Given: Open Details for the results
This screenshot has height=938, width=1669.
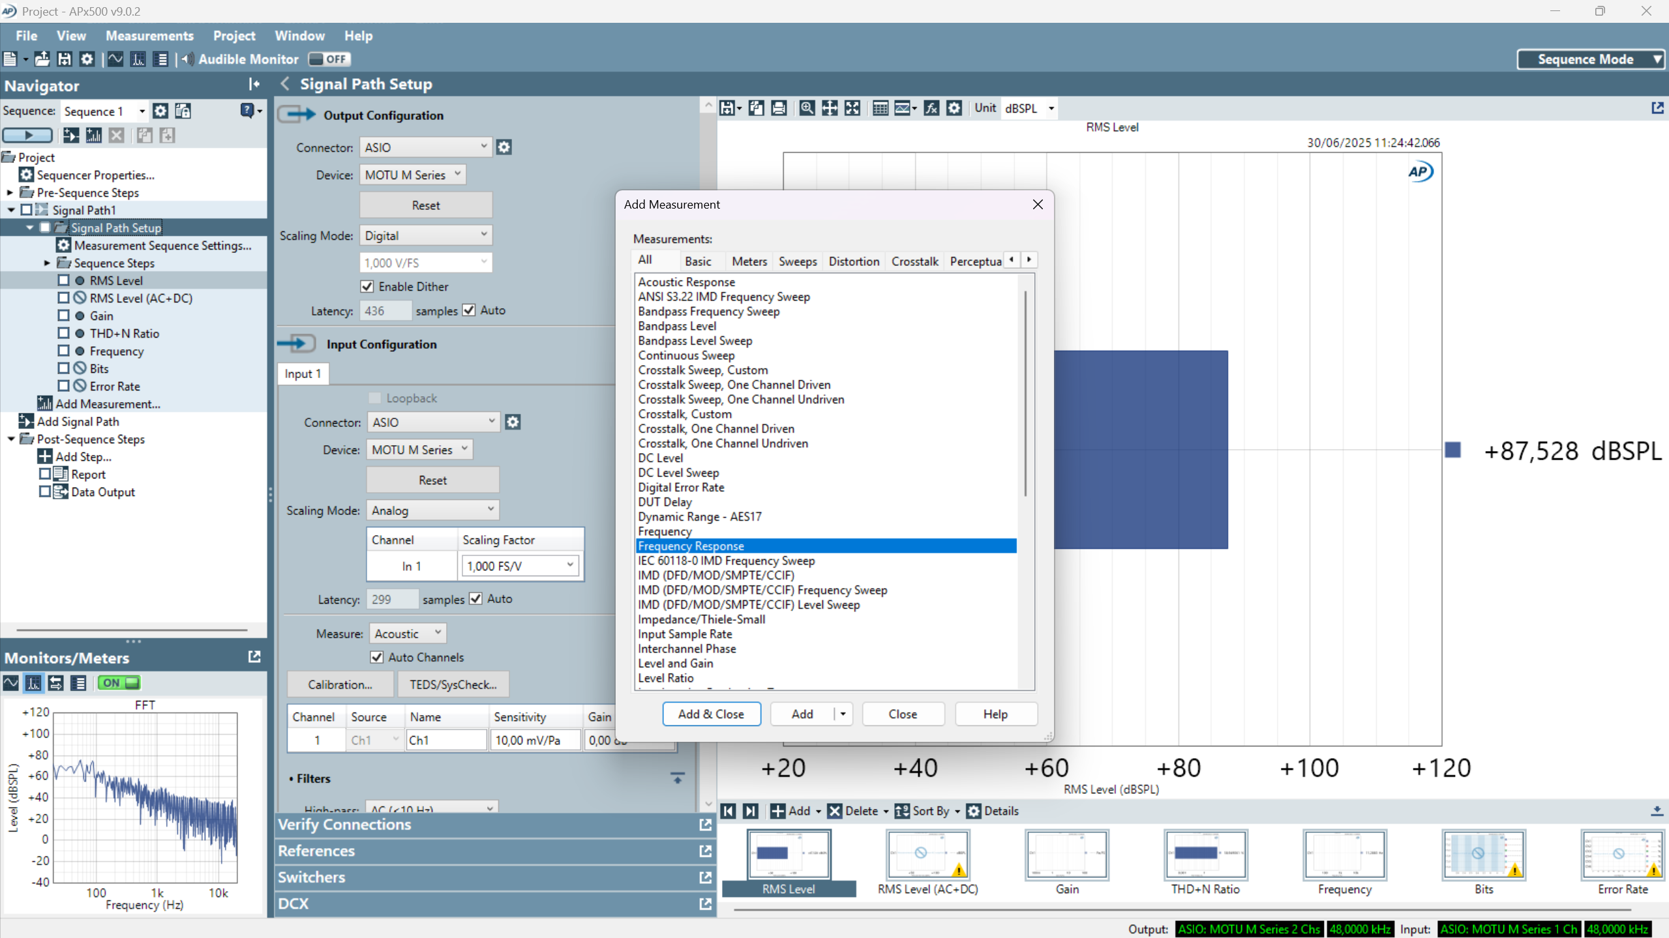Looking at the screenshot, I should click(993, 811).
